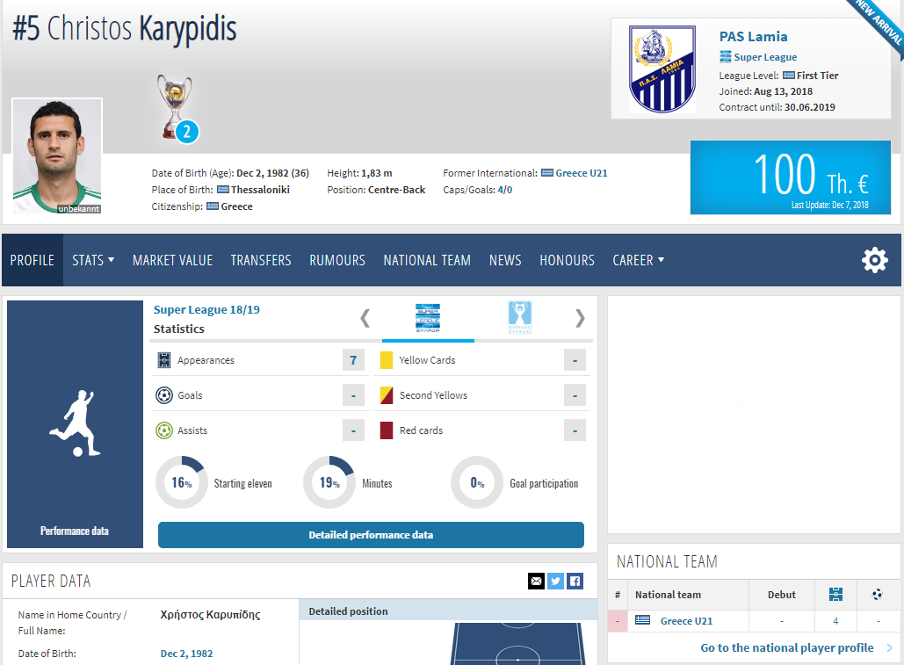Go to the national player profile

pyautogui.click(x=787, y=647)
